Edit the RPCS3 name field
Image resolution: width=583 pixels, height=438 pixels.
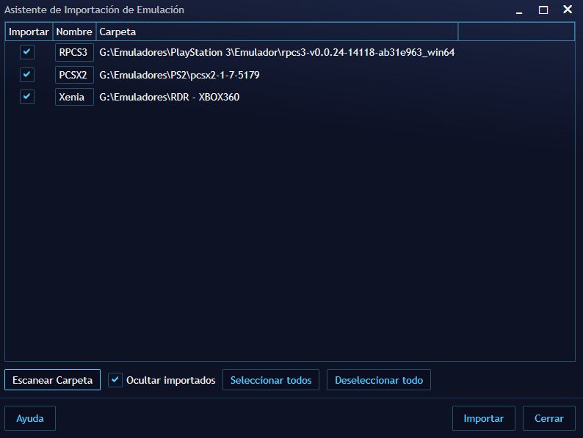click(x=74, y=53)
